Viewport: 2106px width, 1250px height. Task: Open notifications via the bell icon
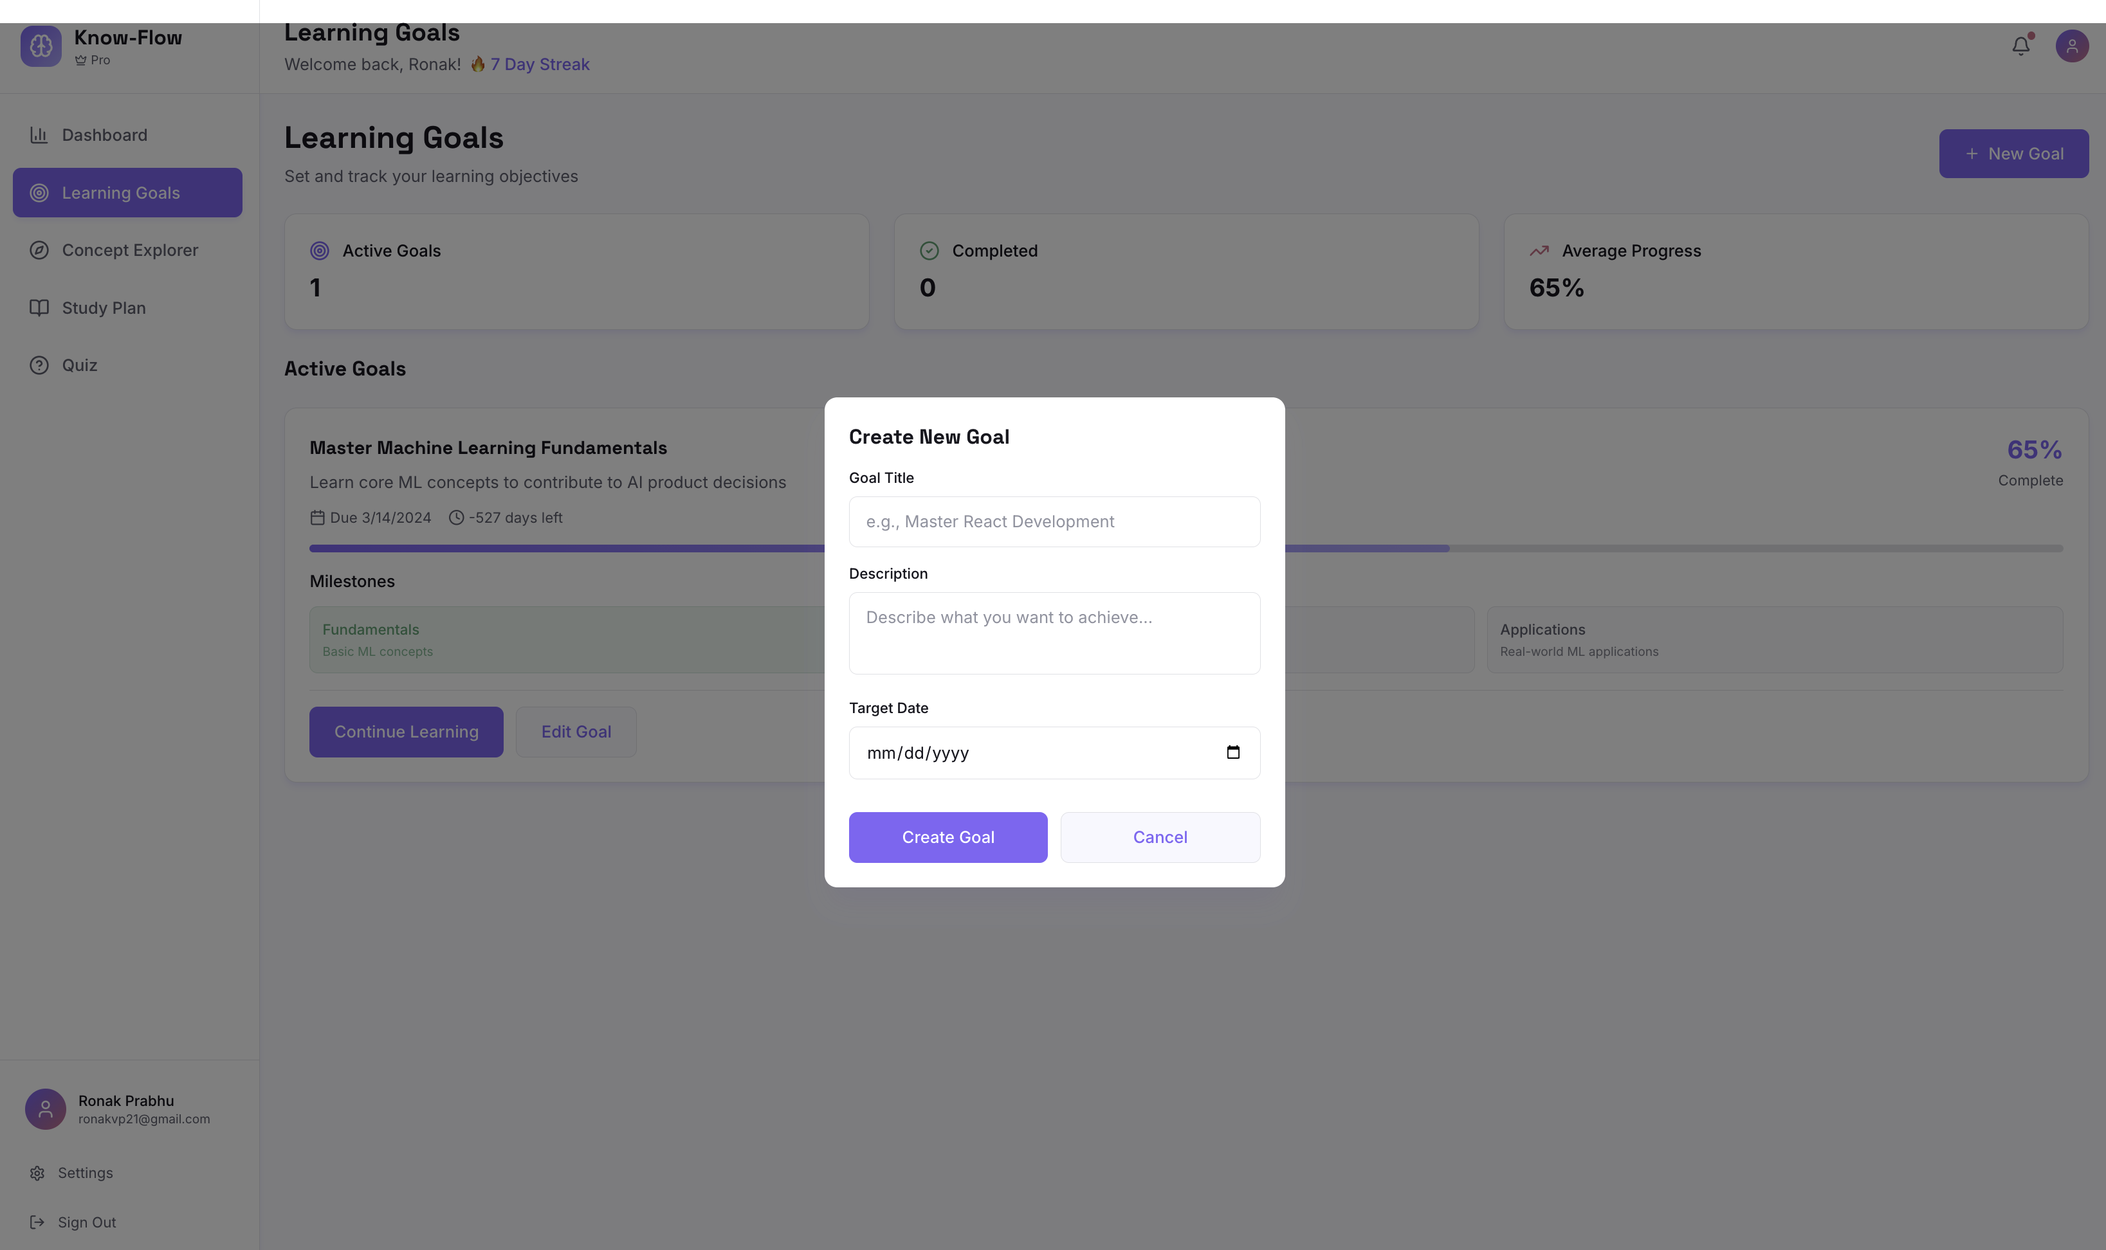(x=2020, y=46)
